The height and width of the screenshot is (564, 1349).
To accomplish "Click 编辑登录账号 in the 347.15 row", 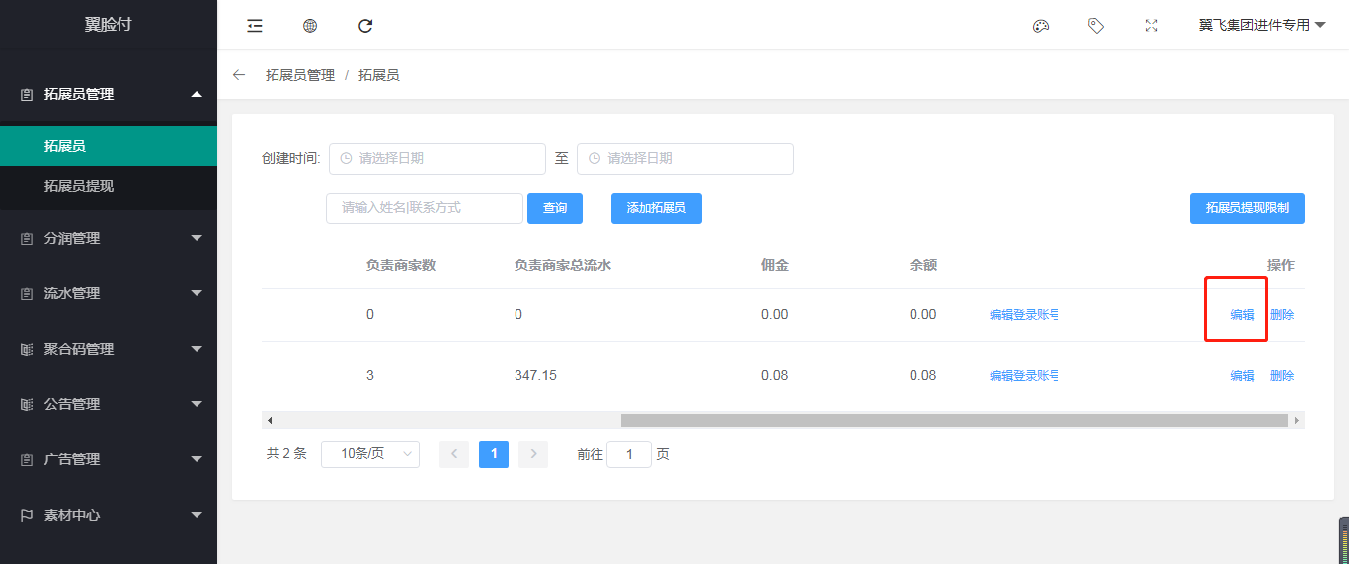I will click(x=1024, y=376).
